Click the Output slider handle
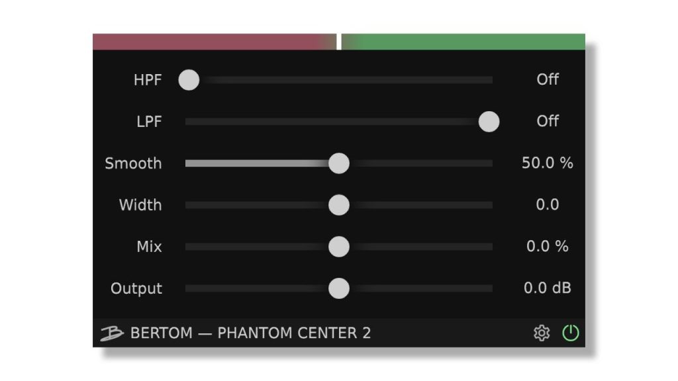The width and height of the screenshot is (678, 381). coord(339,288)
